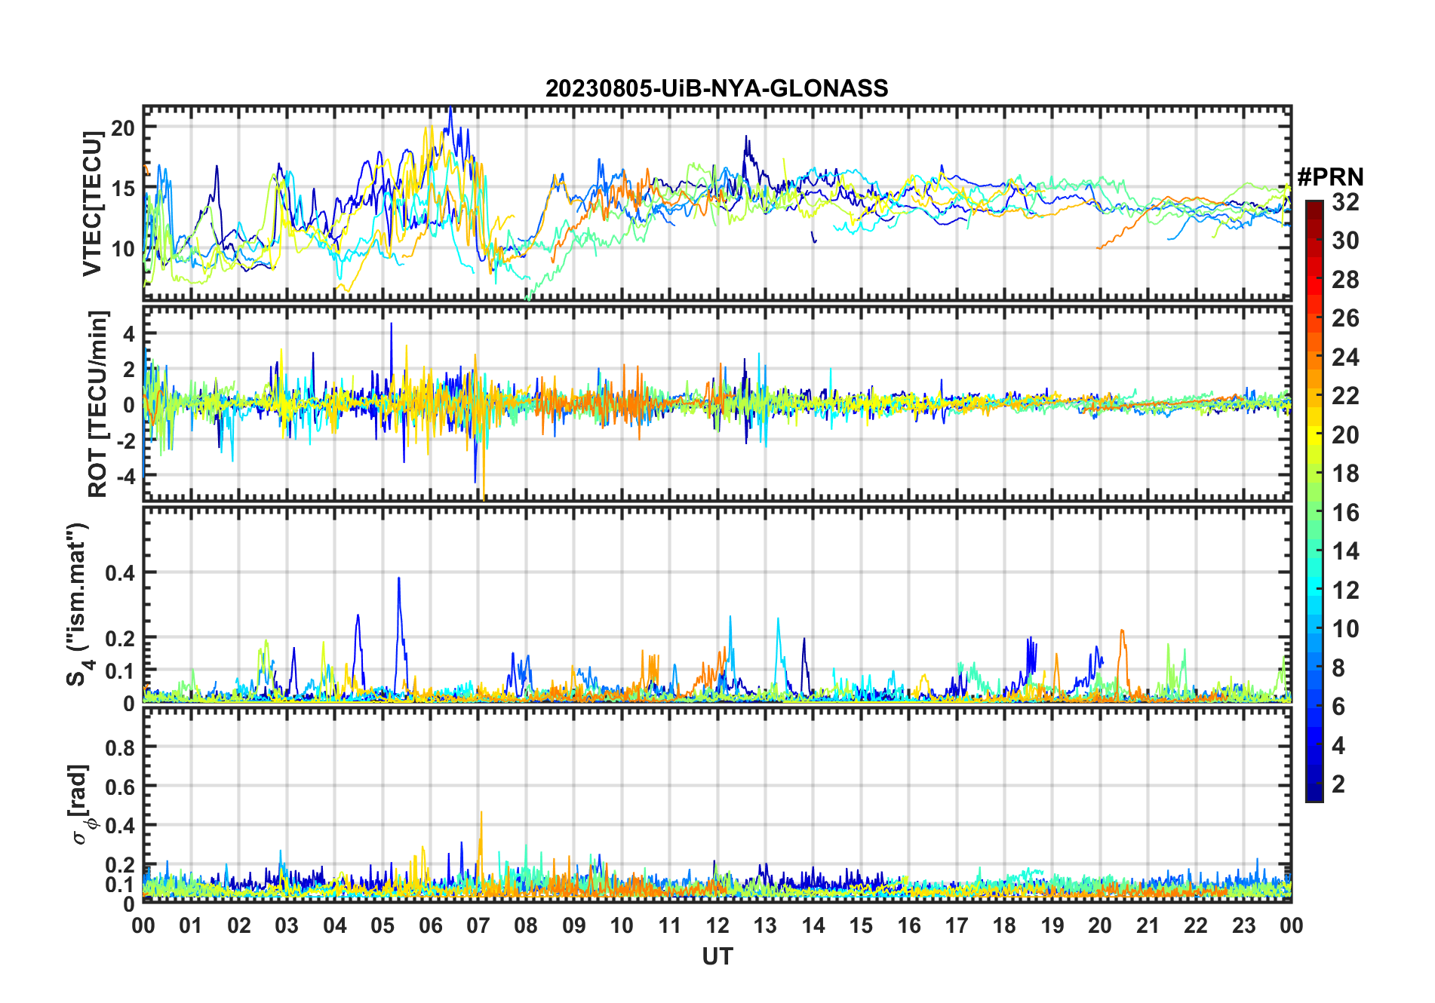Viewport: 1435px width, 1003px height.
Task: Select ROT axis tick label 0
Action: click(128, 405)
